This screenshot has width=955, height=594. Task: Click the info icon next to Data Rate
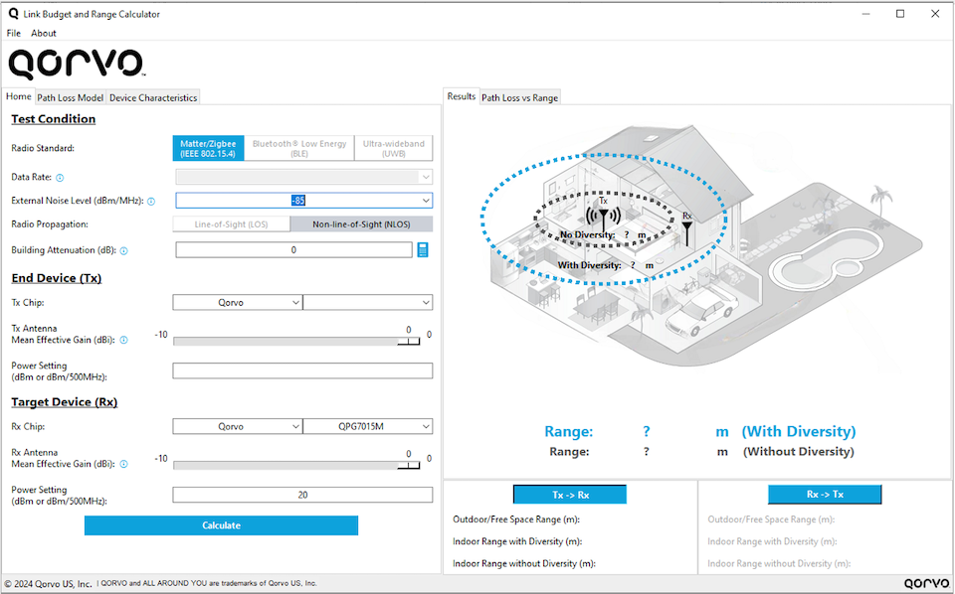tap(60, 178)
